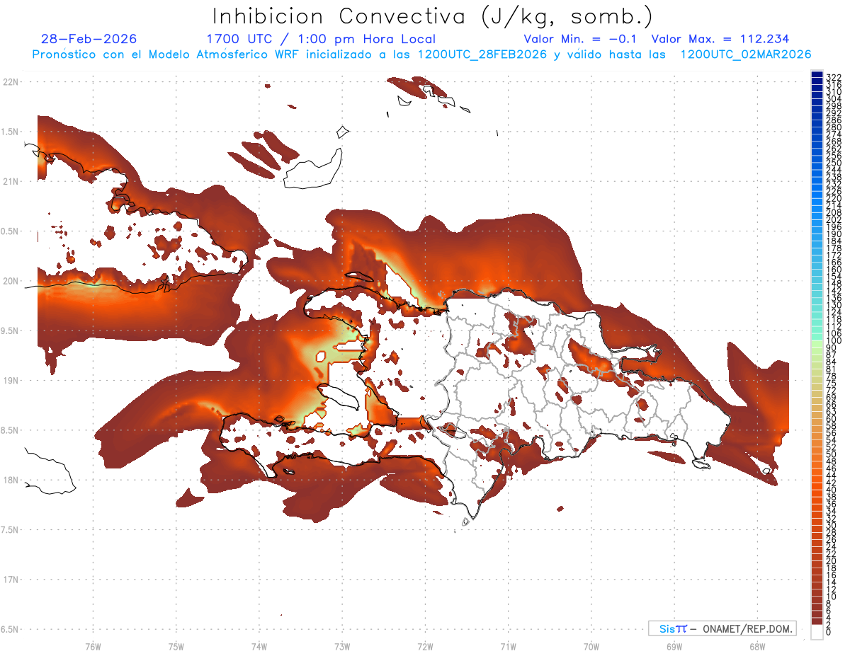Click the "250" colorbar label
The height and width of the screenshot is (656, 850).
tap(834, 163)
